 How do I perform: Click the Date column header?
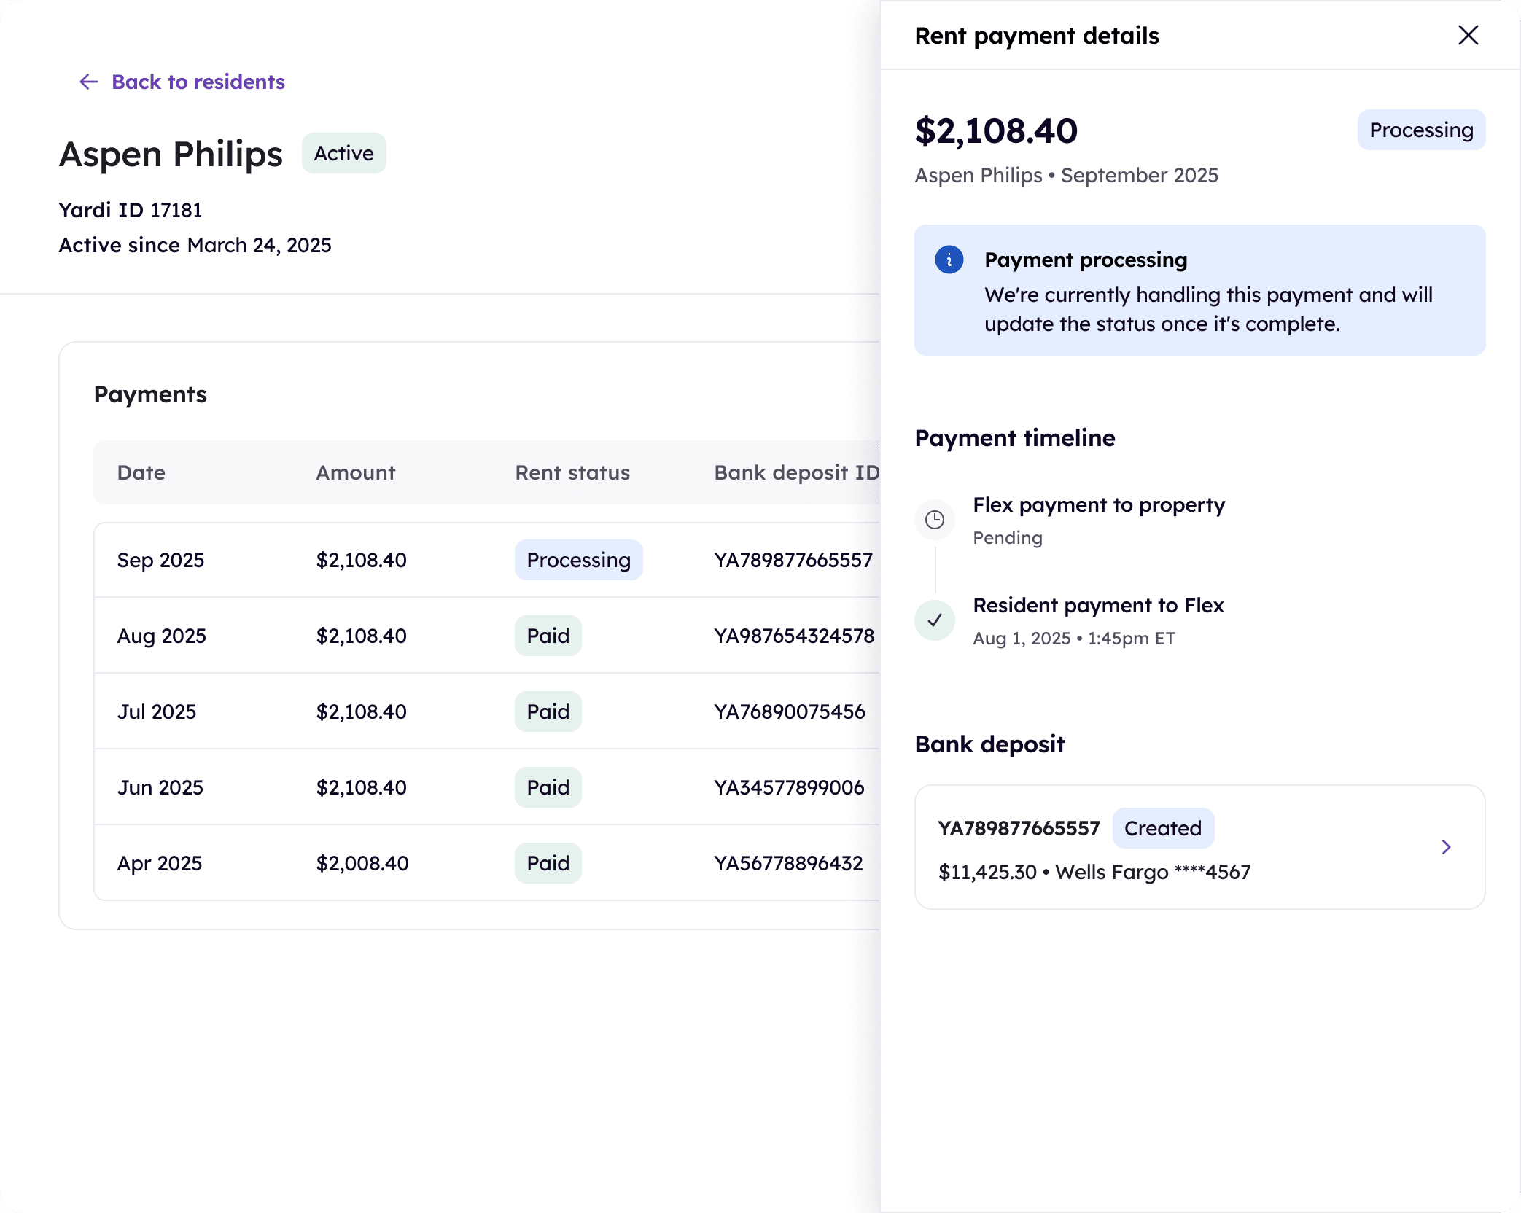click(141, 472)
